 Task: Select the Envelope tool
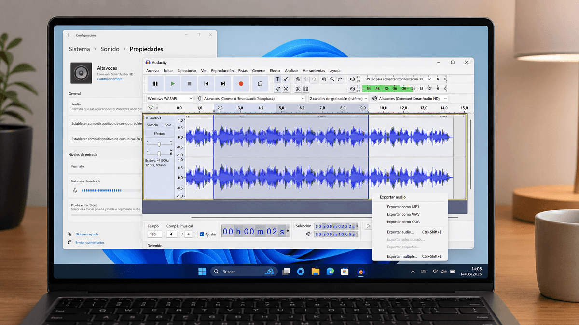[x=286, y=79]
